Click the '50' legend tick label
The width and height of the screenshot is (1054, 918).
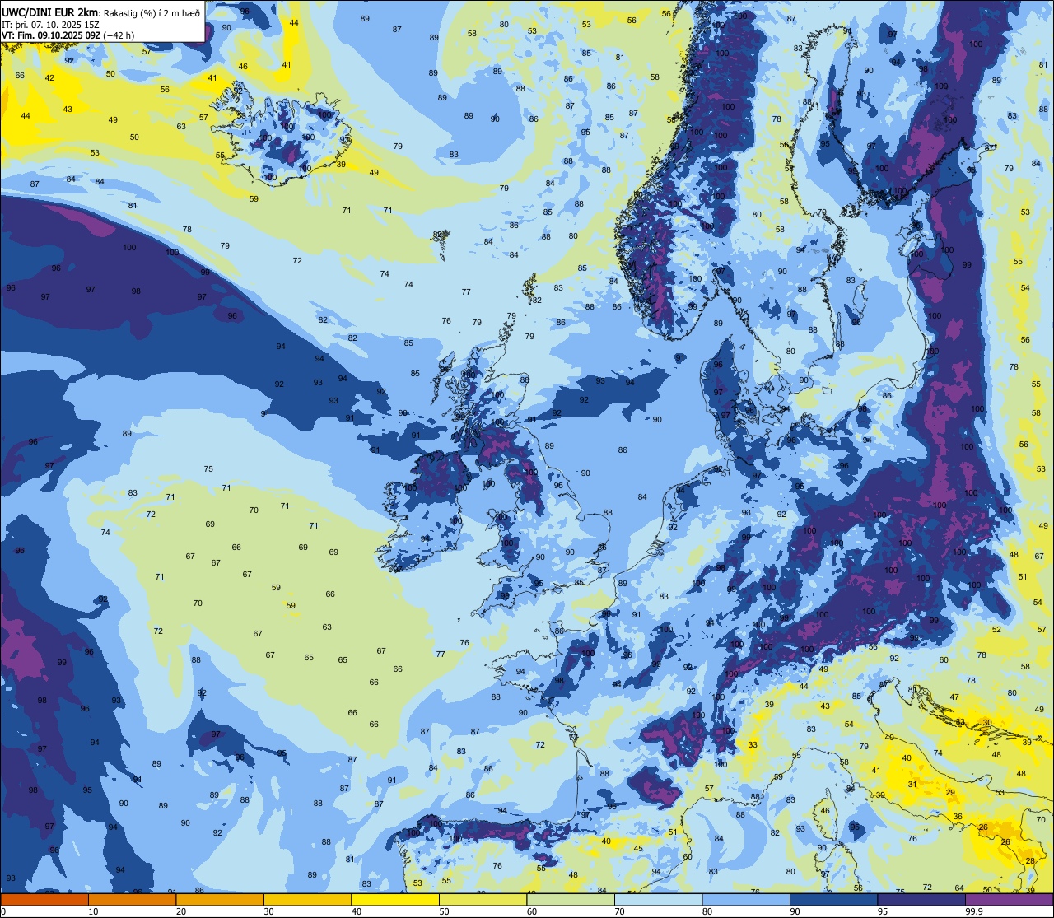tap(444, 911)
